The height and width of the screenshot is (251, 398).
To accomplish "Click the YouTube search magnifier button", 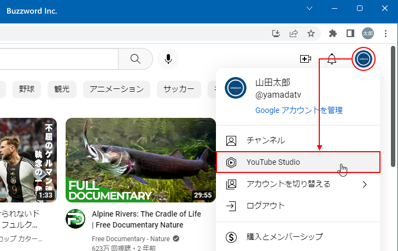I will [136, 59].
